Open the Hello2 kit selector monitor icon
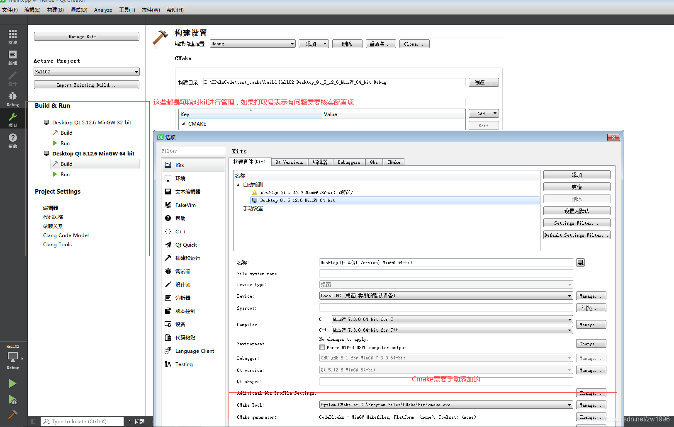 [x=13, y=357]
